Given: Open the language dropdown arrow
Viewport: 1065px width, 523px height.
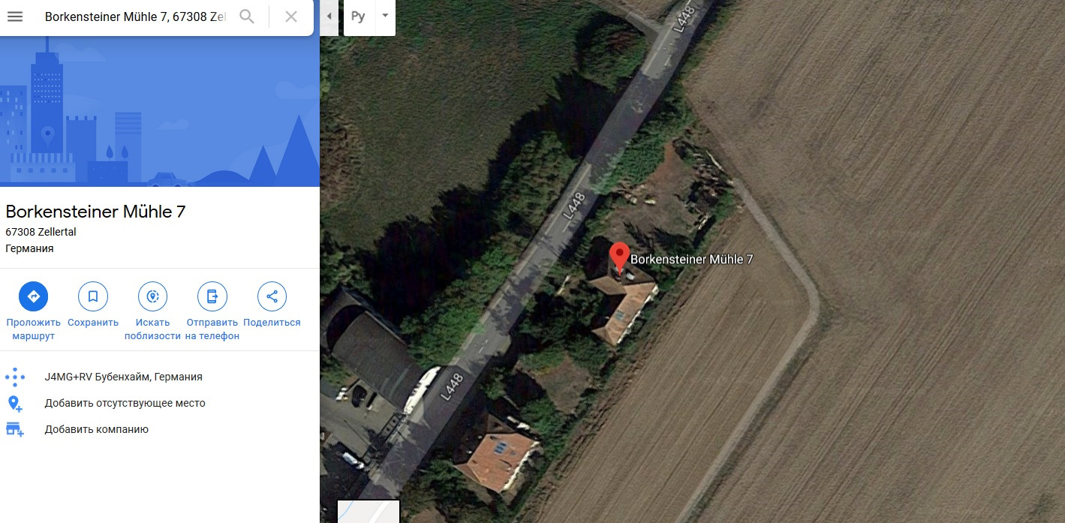Looking at the screenshot, I should pos(385,16).
